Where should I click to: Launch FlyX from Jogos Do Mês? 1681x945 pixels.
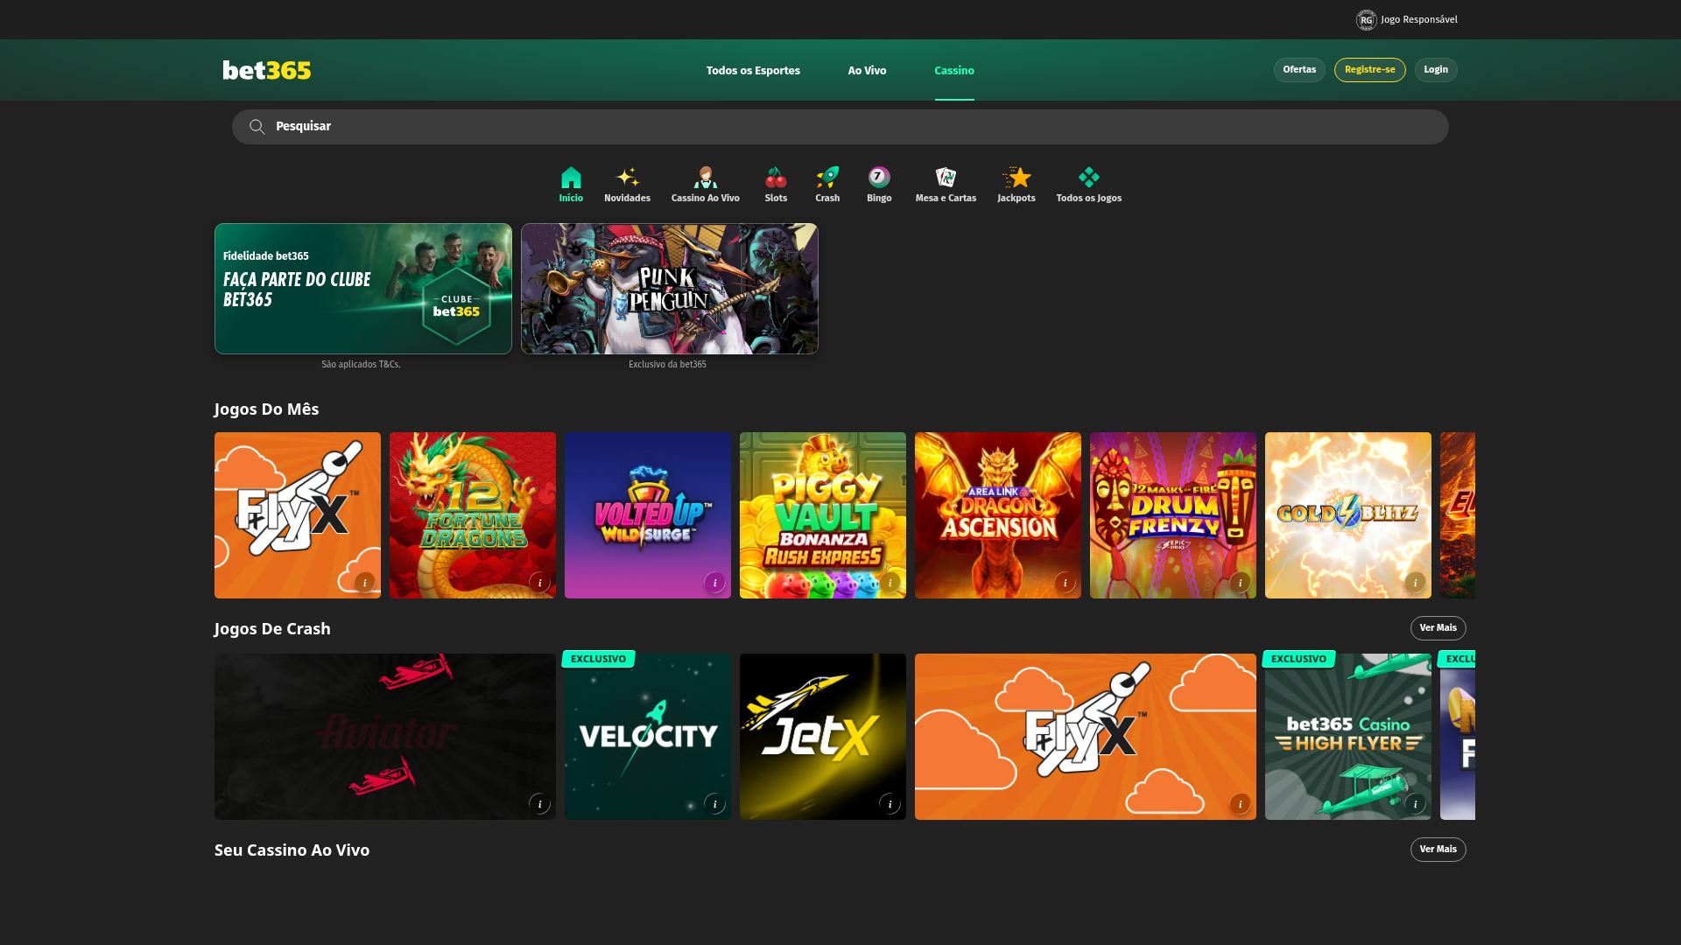coord(298,515)
